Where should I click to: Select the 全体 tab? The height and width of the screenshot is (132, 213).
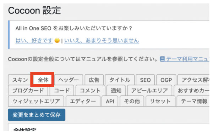click(x=43, y=80)
